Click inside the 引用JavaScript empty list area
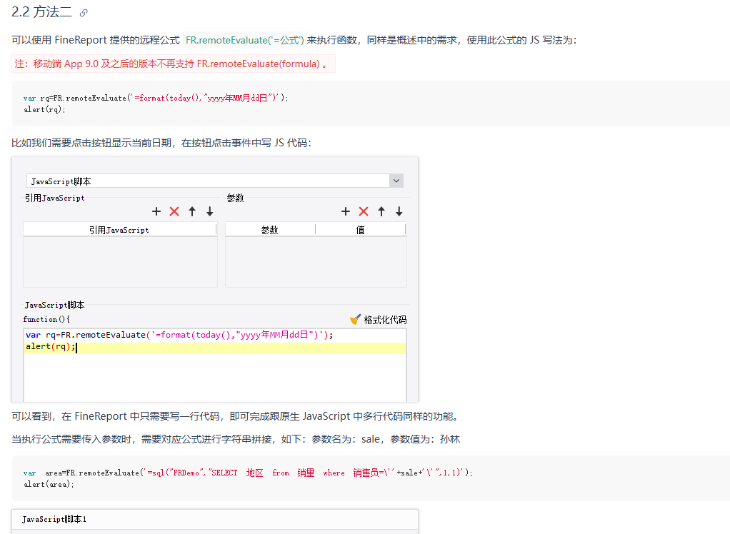This screenshot has height=534, width=730. pos(120,262)
